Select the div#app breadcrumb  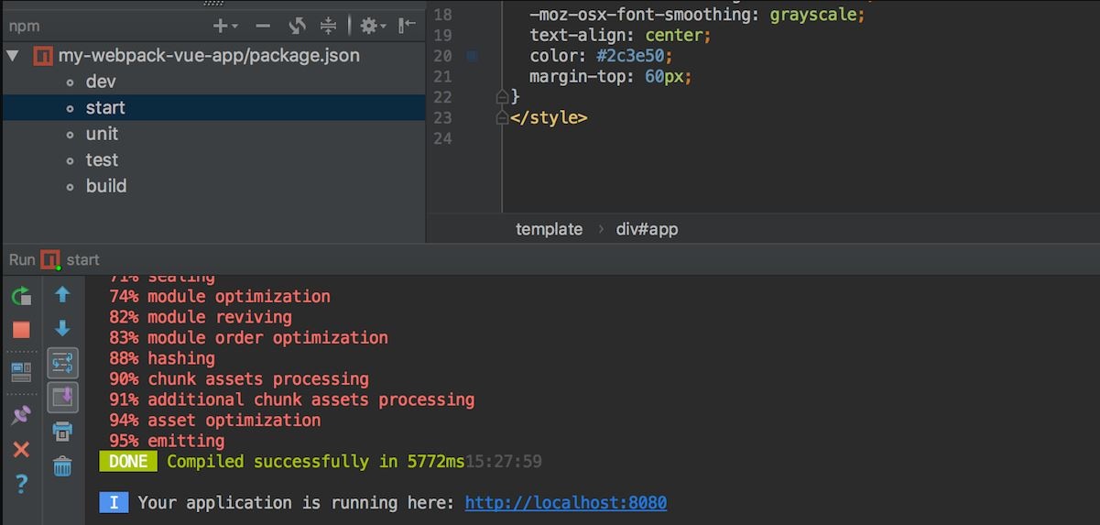647,229
